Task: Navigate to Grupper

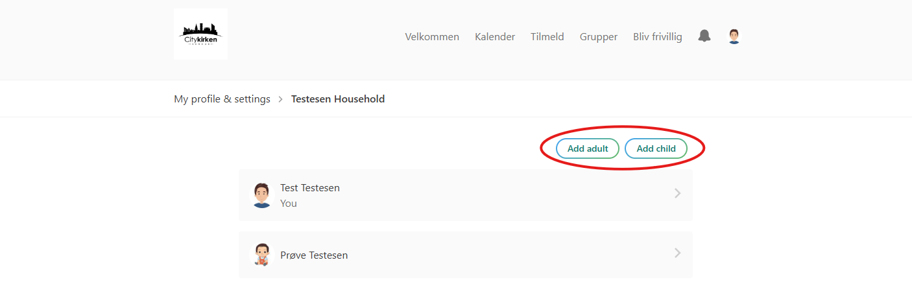Action: [599, 37]
